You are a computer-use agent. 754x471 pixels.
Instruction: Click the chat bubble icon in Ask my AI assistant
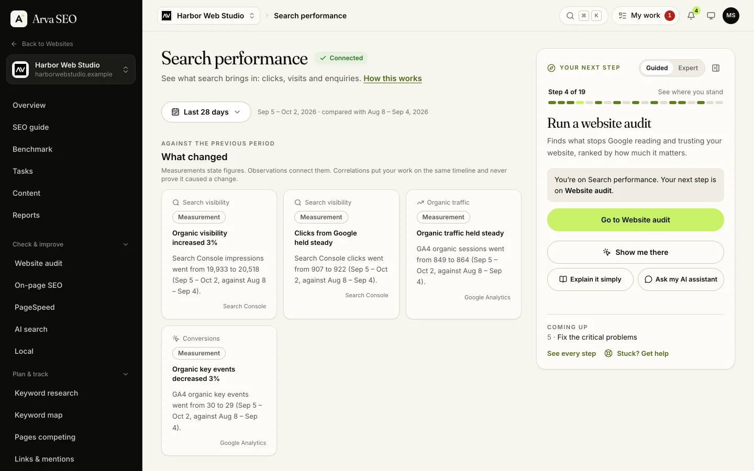tap(648, 279)
